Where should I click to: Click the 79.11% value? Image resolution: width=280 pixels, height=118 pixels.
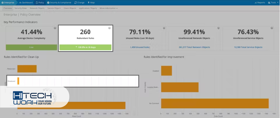point(140,32)
